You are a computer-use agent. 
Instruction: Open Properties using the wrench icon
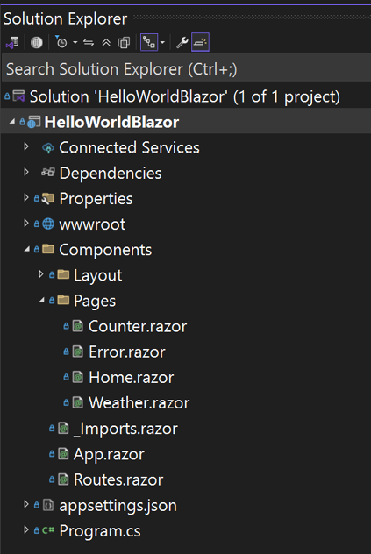point(182,43)
